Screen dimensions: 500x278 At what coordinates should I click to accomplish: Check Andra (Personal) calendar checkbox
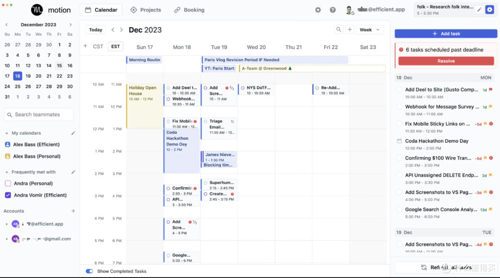tap(8, 184)
